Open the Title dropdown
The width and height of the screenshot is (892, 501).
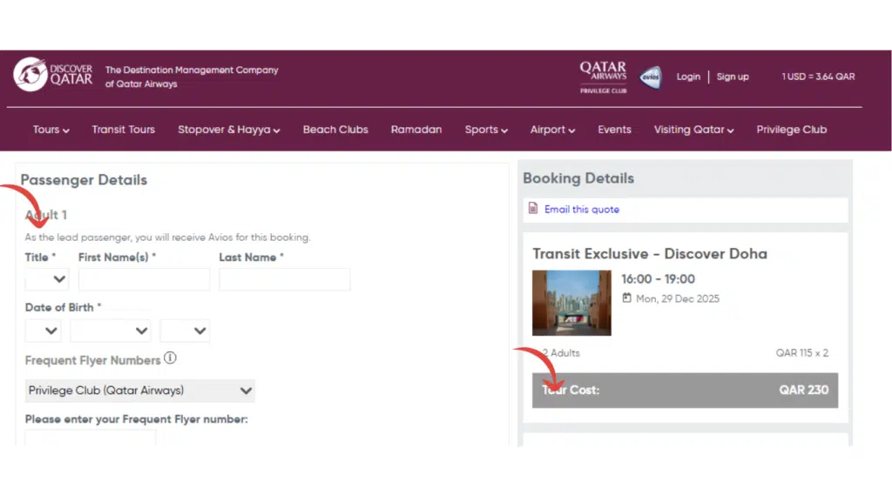pyautogui.click(x=47, y=279)
